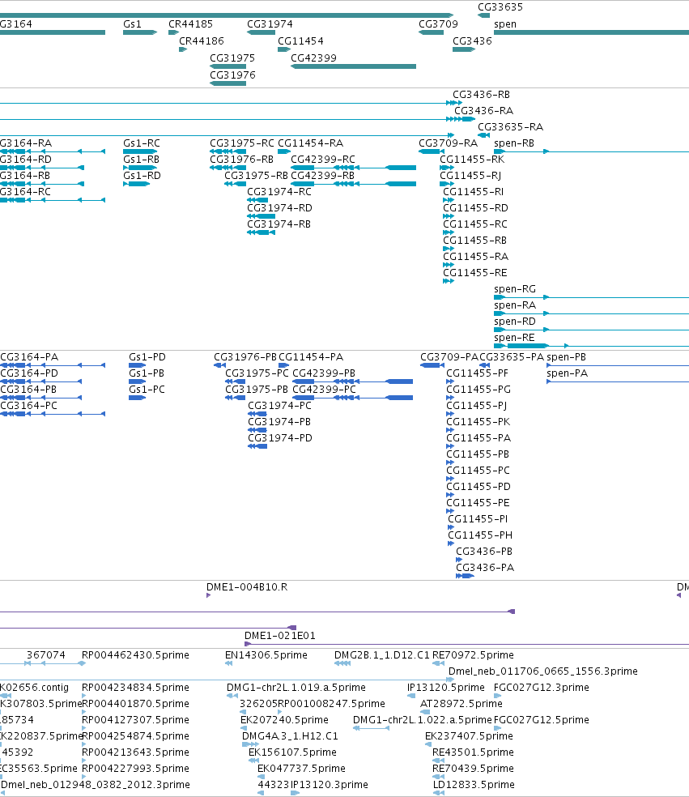Click transcript CG31975-RC
Screen dimensions: 689x797
coord(242,143)
